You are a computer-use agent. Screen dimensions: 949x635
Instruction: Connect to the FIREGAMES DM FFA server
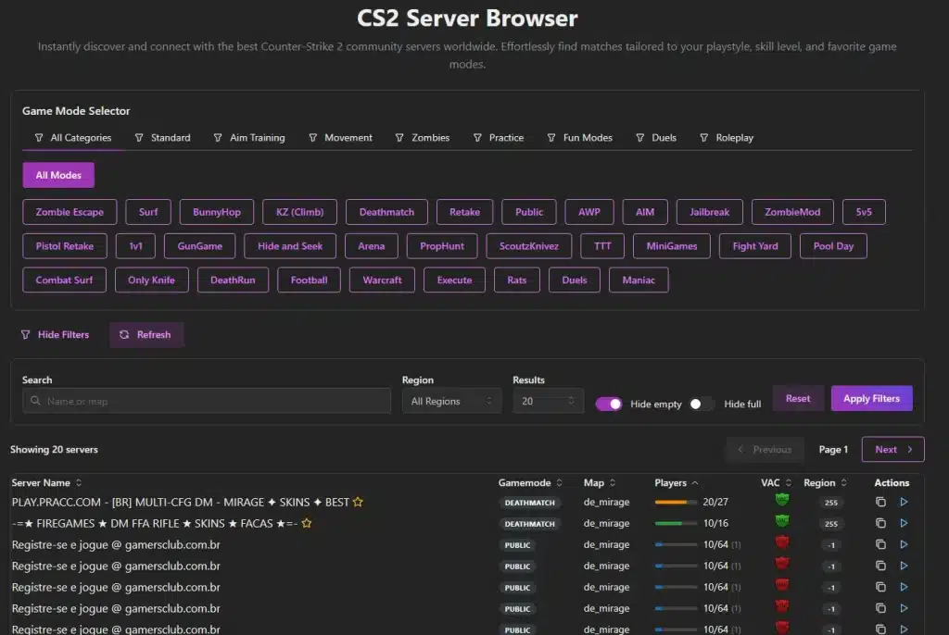point(904,523)
